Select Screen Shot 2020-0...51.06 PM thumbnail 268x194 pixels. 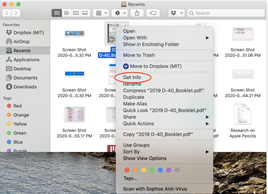(x=243, y=33)
